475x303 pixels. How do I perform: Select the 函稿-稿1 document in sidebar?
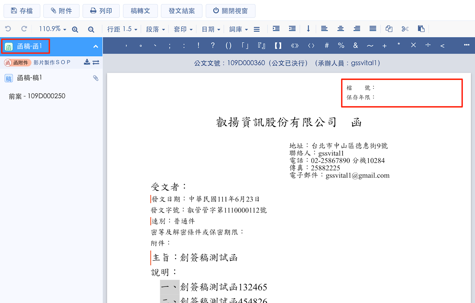[x=29, y=78]
